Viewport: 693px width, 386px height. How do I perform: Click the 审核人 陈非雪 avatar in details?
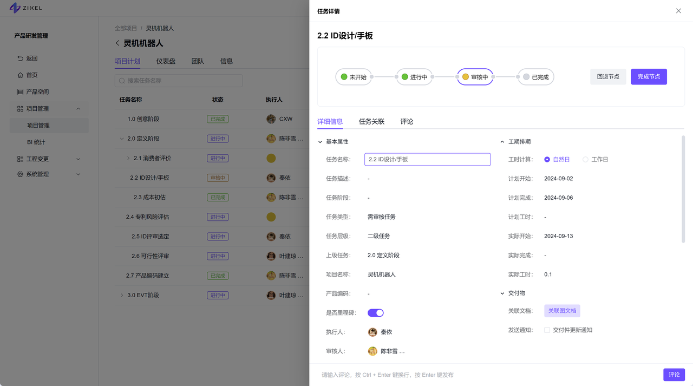coord(372,351)
